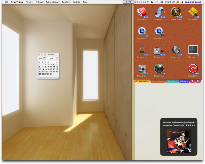Click the year stepper in Calendar
The width and height of the screenshot is (205, 164).
[x=57, y=59]
